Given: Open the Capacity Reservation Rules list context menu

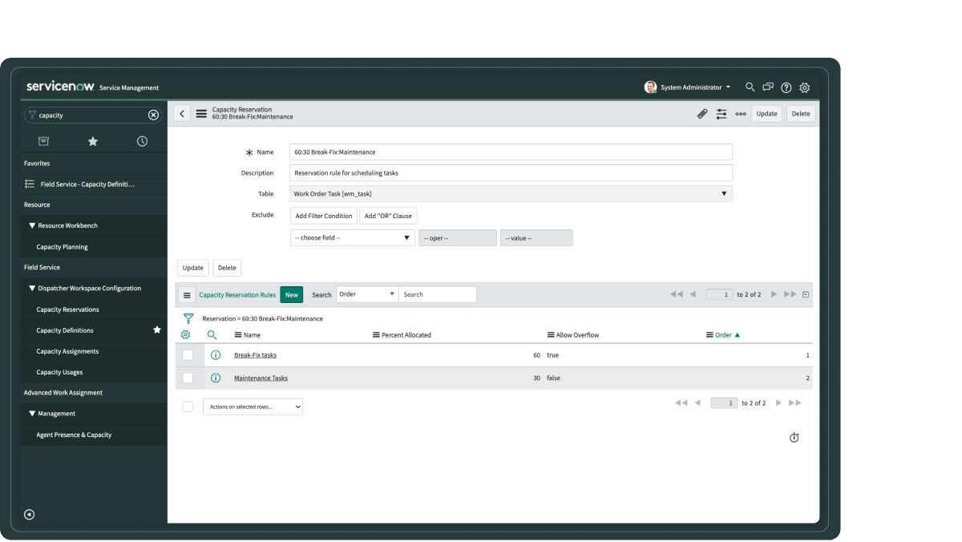Looking at the screenshot, I should point(187,294).
